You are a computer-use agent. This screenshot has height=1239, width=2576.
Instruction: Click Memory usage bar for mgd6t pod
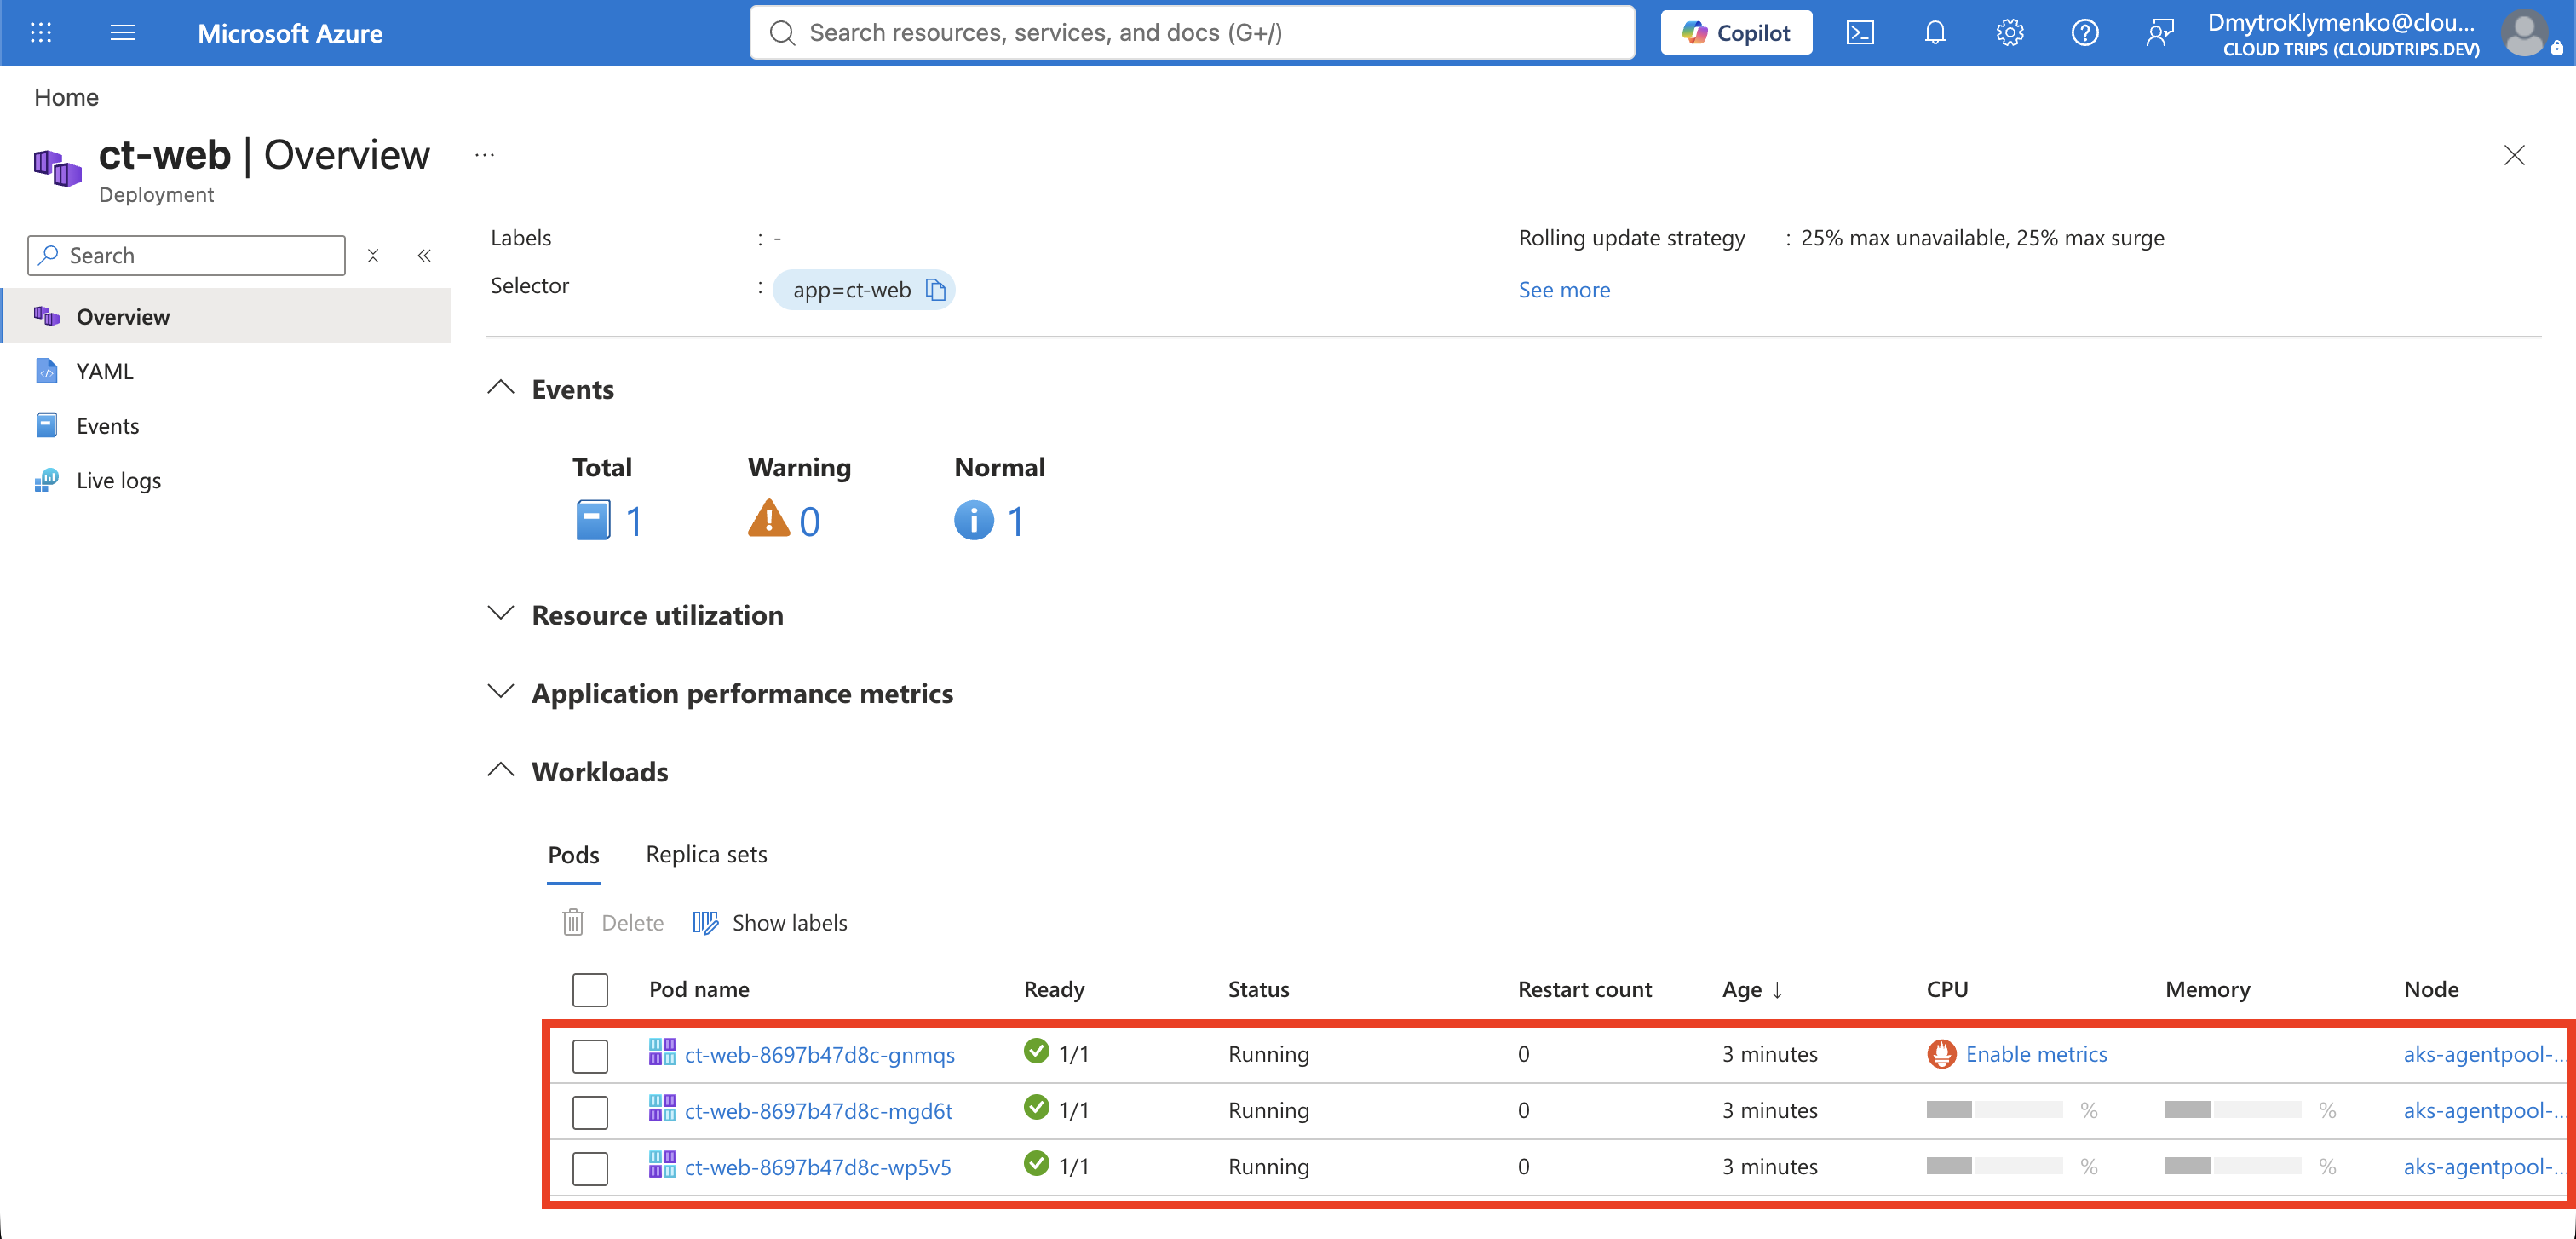click(x=2232, y=1110)
